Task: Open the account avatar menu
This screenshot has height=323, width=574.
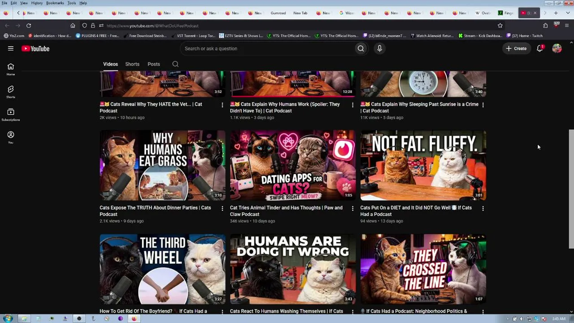Action: [x=557, y=48]
